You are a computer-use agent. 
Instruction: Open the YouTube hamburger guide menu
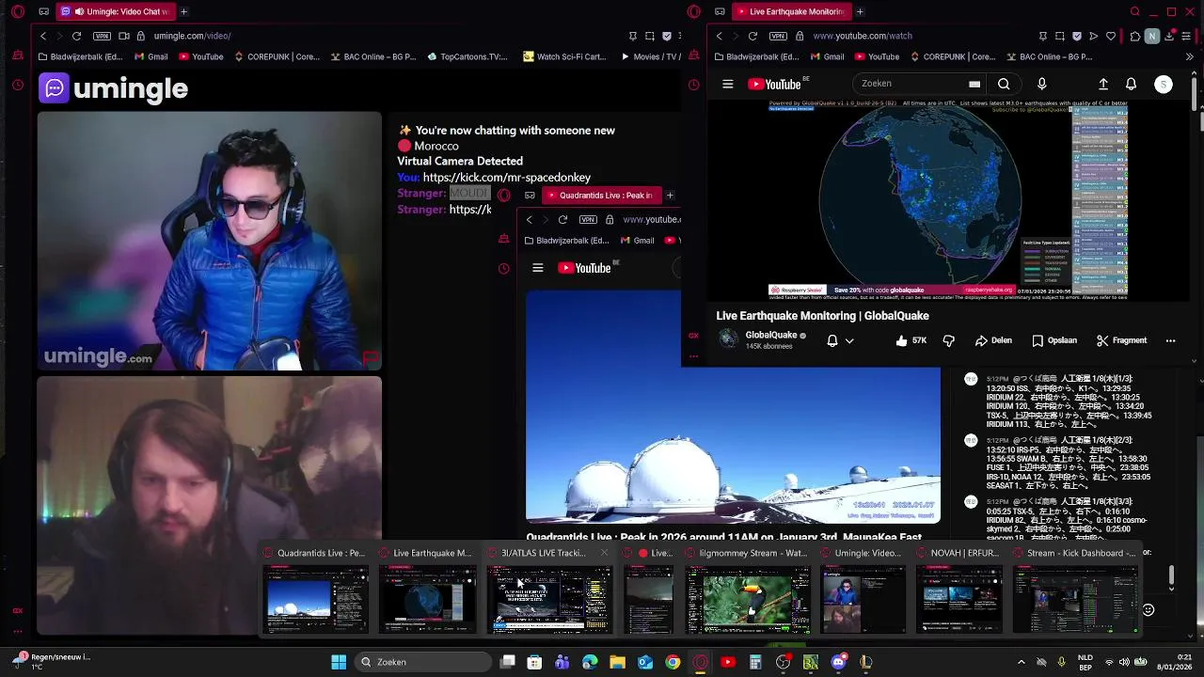727,84
